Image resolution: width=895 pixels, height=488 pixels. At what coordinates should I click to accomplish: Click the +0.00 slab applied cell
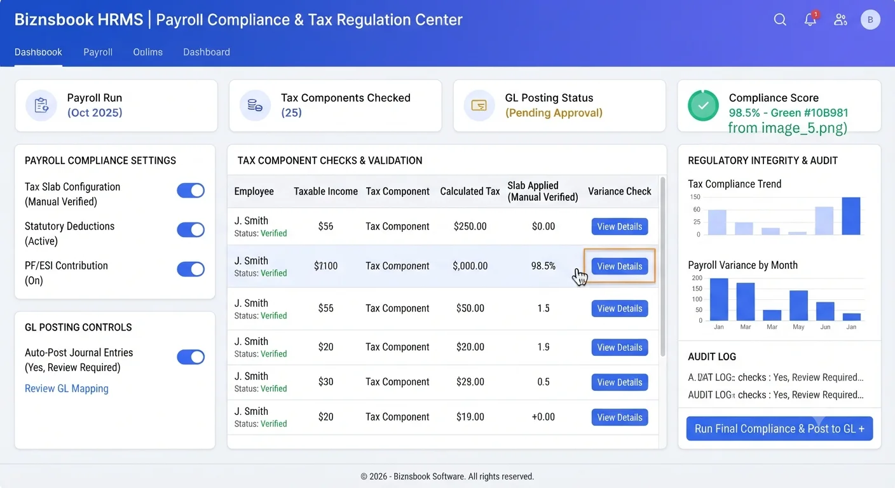(x=543, y=417)
